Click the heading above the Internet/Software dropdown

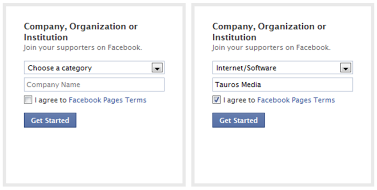269,32
